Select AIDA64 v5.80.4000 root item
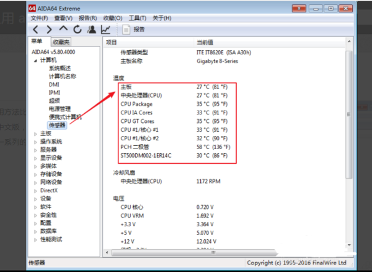This screenshot has height=272, width=372. (x=53, y=52)
